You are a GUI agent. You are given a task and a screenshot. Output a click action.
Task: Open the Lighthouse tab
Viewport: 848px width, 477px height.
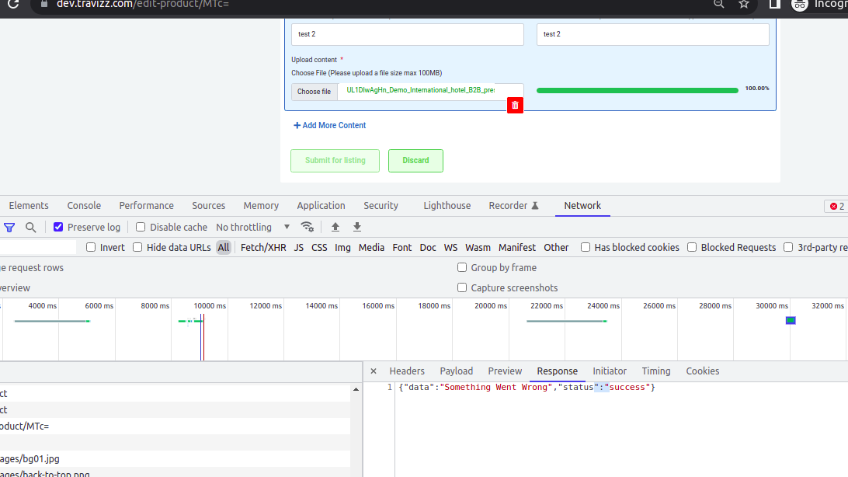pyautogui.click(x=447, y=206)
